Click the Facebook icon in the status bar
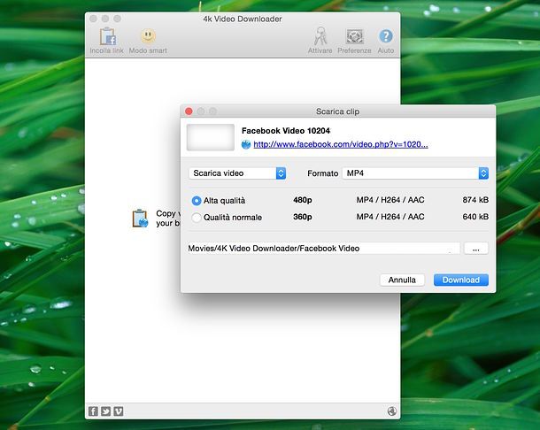This screenshot has height=430, width=540. [94, 411]
